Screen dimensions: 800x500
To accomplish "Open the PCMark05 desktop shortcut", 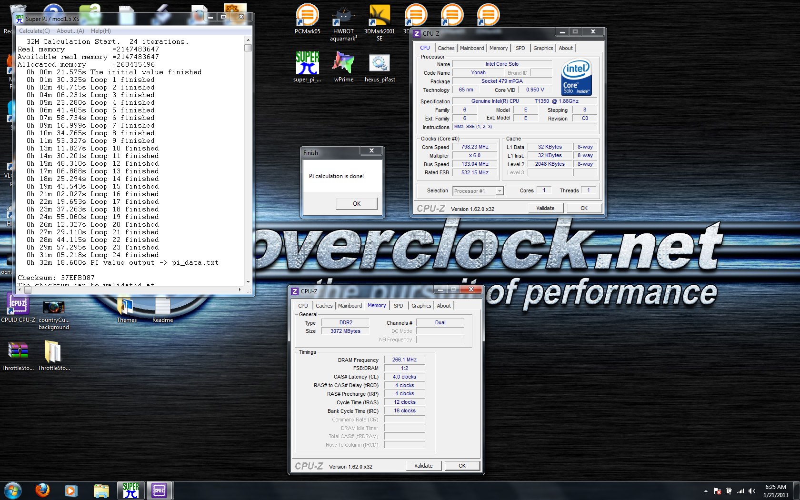I will pyautogui.click(x=307, y=19).
